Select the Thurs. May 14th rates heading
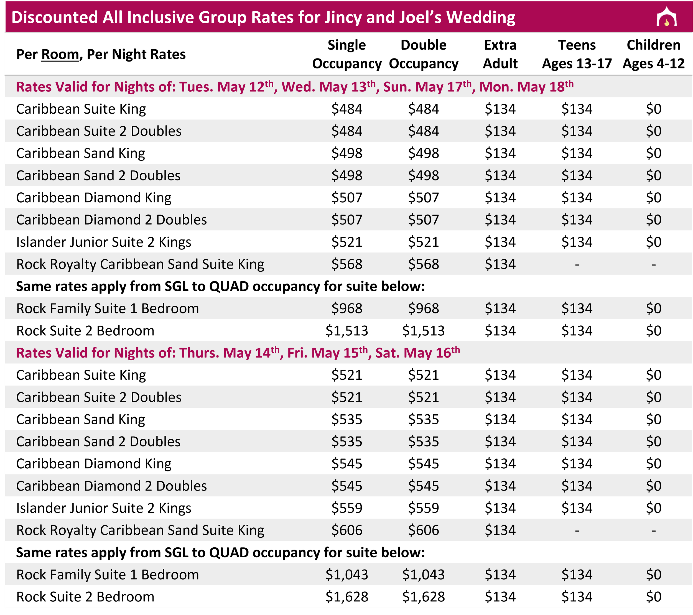 click(238, 353)
